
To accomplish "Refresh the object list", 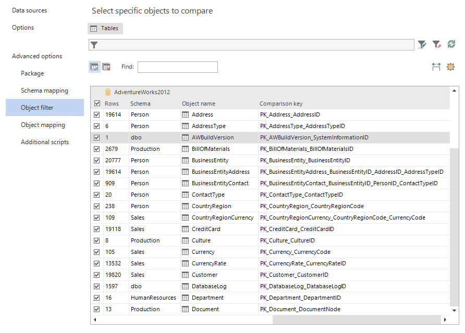I will click(451, 44).
